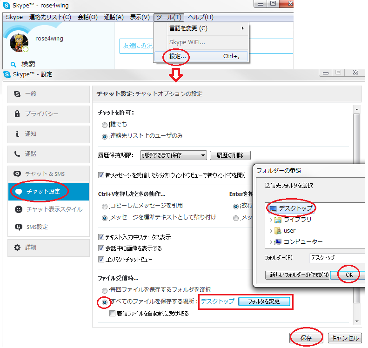Toggle コンパクトチャットビュー checkbox
Screen dimensions: 368x348
click(x=101, y=260)
